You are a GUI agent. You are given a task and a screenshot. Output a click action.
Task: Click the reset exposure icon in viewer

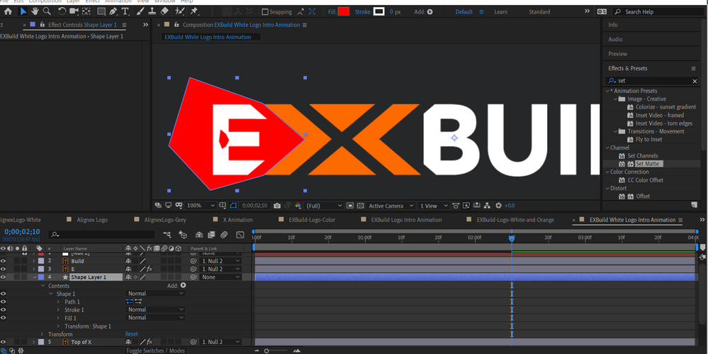coord(498,206)
